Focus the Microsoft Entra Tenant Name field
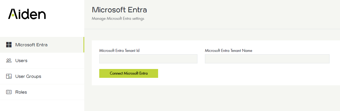The width and height of the screenshot is (340, 111). [267, 59]
